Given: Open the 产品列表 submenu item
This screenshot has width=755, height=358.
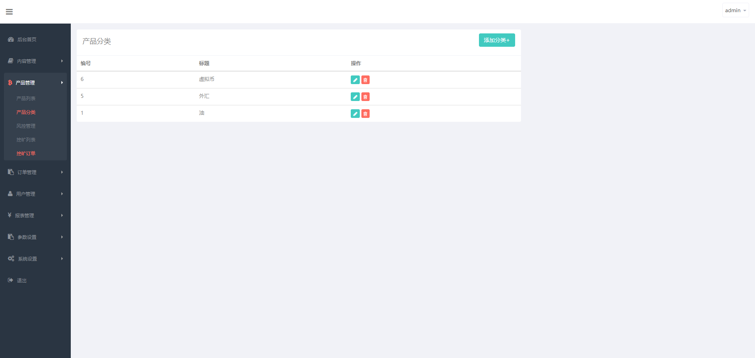Looking at the screenshot, I should pos(26,98).
